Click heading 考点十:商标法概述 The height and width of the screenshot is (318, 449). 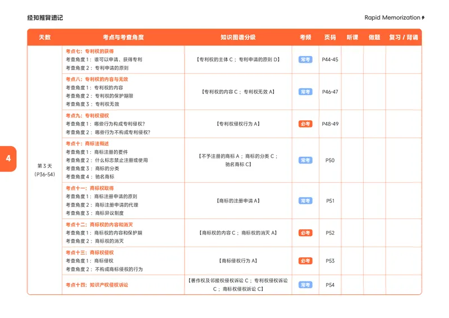tap(88, 143)
